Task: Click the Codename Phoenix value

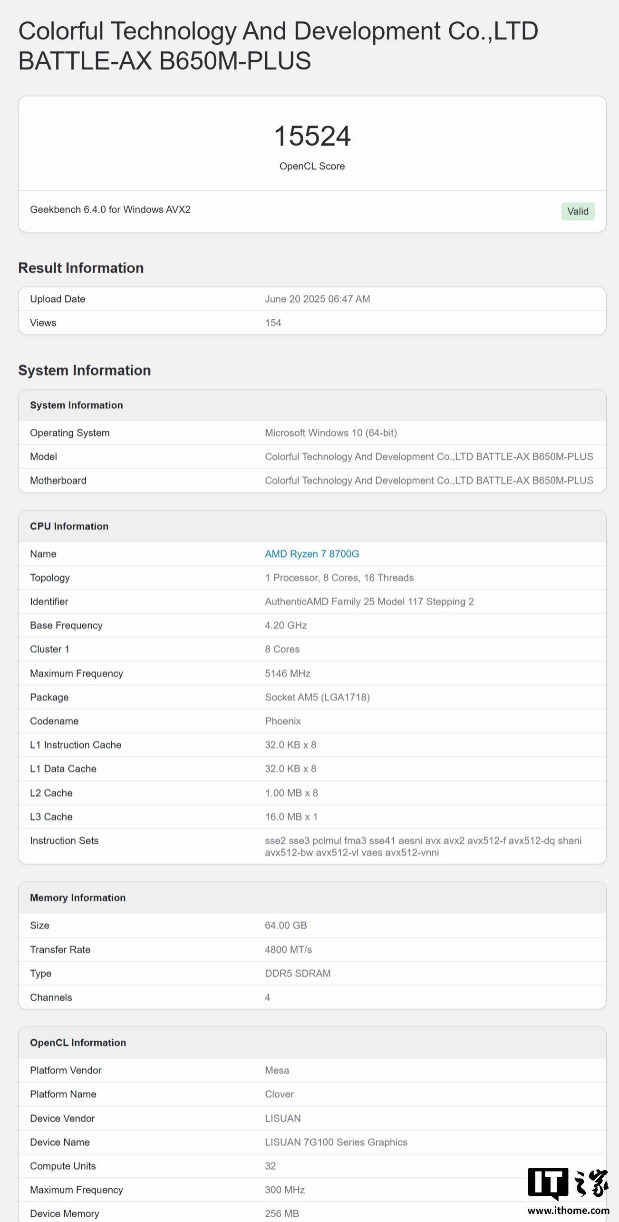Action: tap(283, 721)
